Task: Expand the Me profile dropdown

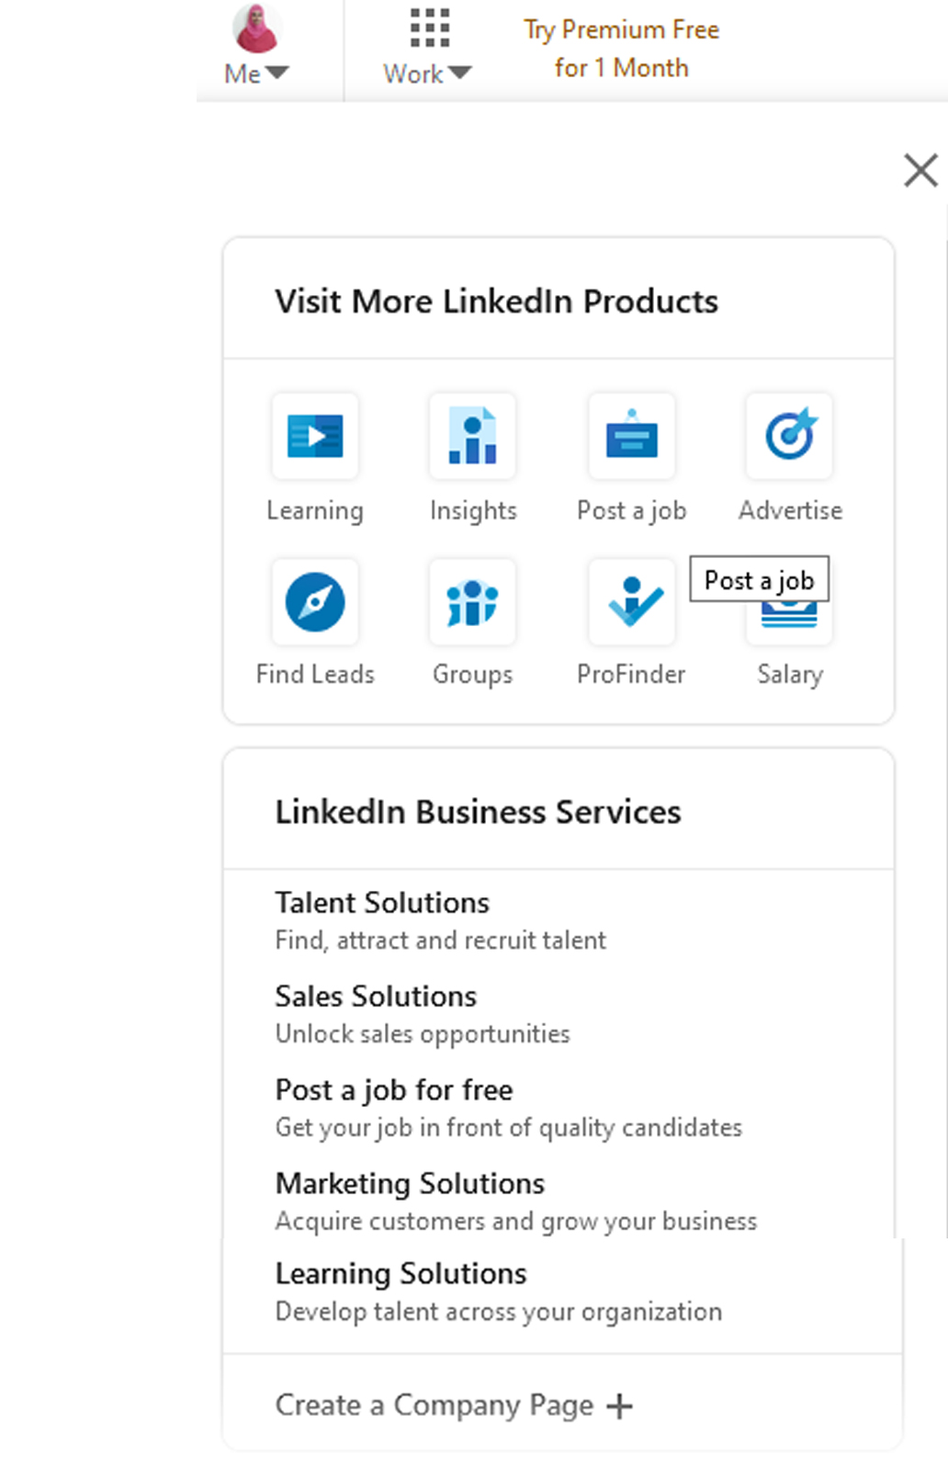Action: 256,74
